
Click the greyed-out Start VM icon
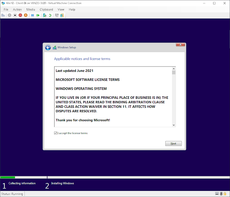[x=10, y=15]
